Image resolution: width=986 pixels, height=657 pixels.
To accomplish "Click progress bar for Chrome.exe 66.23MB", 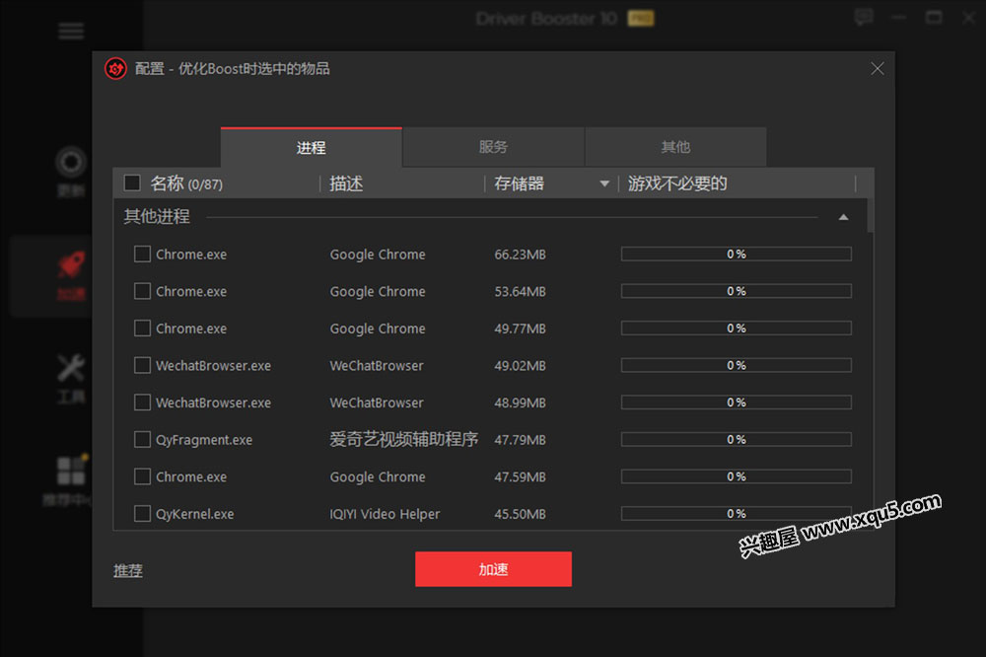I will 737,255.
